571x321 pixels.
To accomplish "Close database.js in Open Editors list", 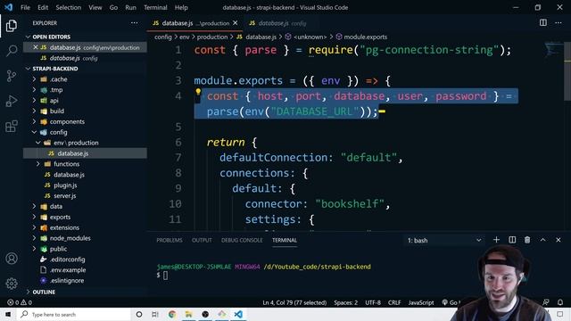I will 36,47.
